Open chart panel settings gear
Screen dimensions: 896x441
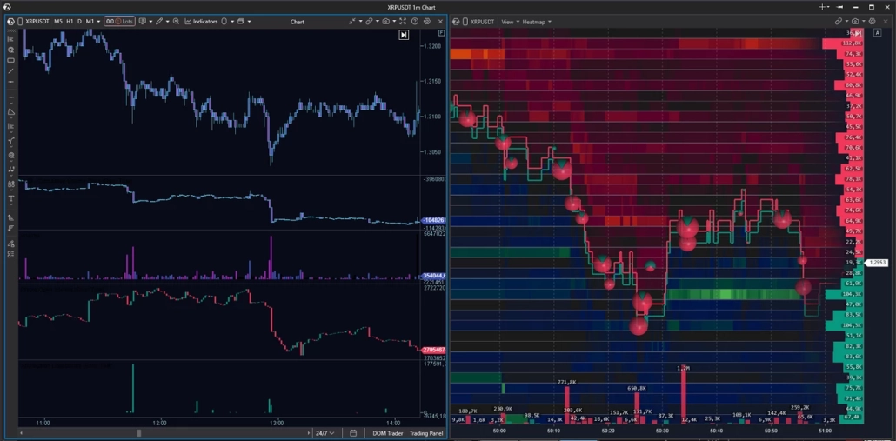click(x=427, y=21)
